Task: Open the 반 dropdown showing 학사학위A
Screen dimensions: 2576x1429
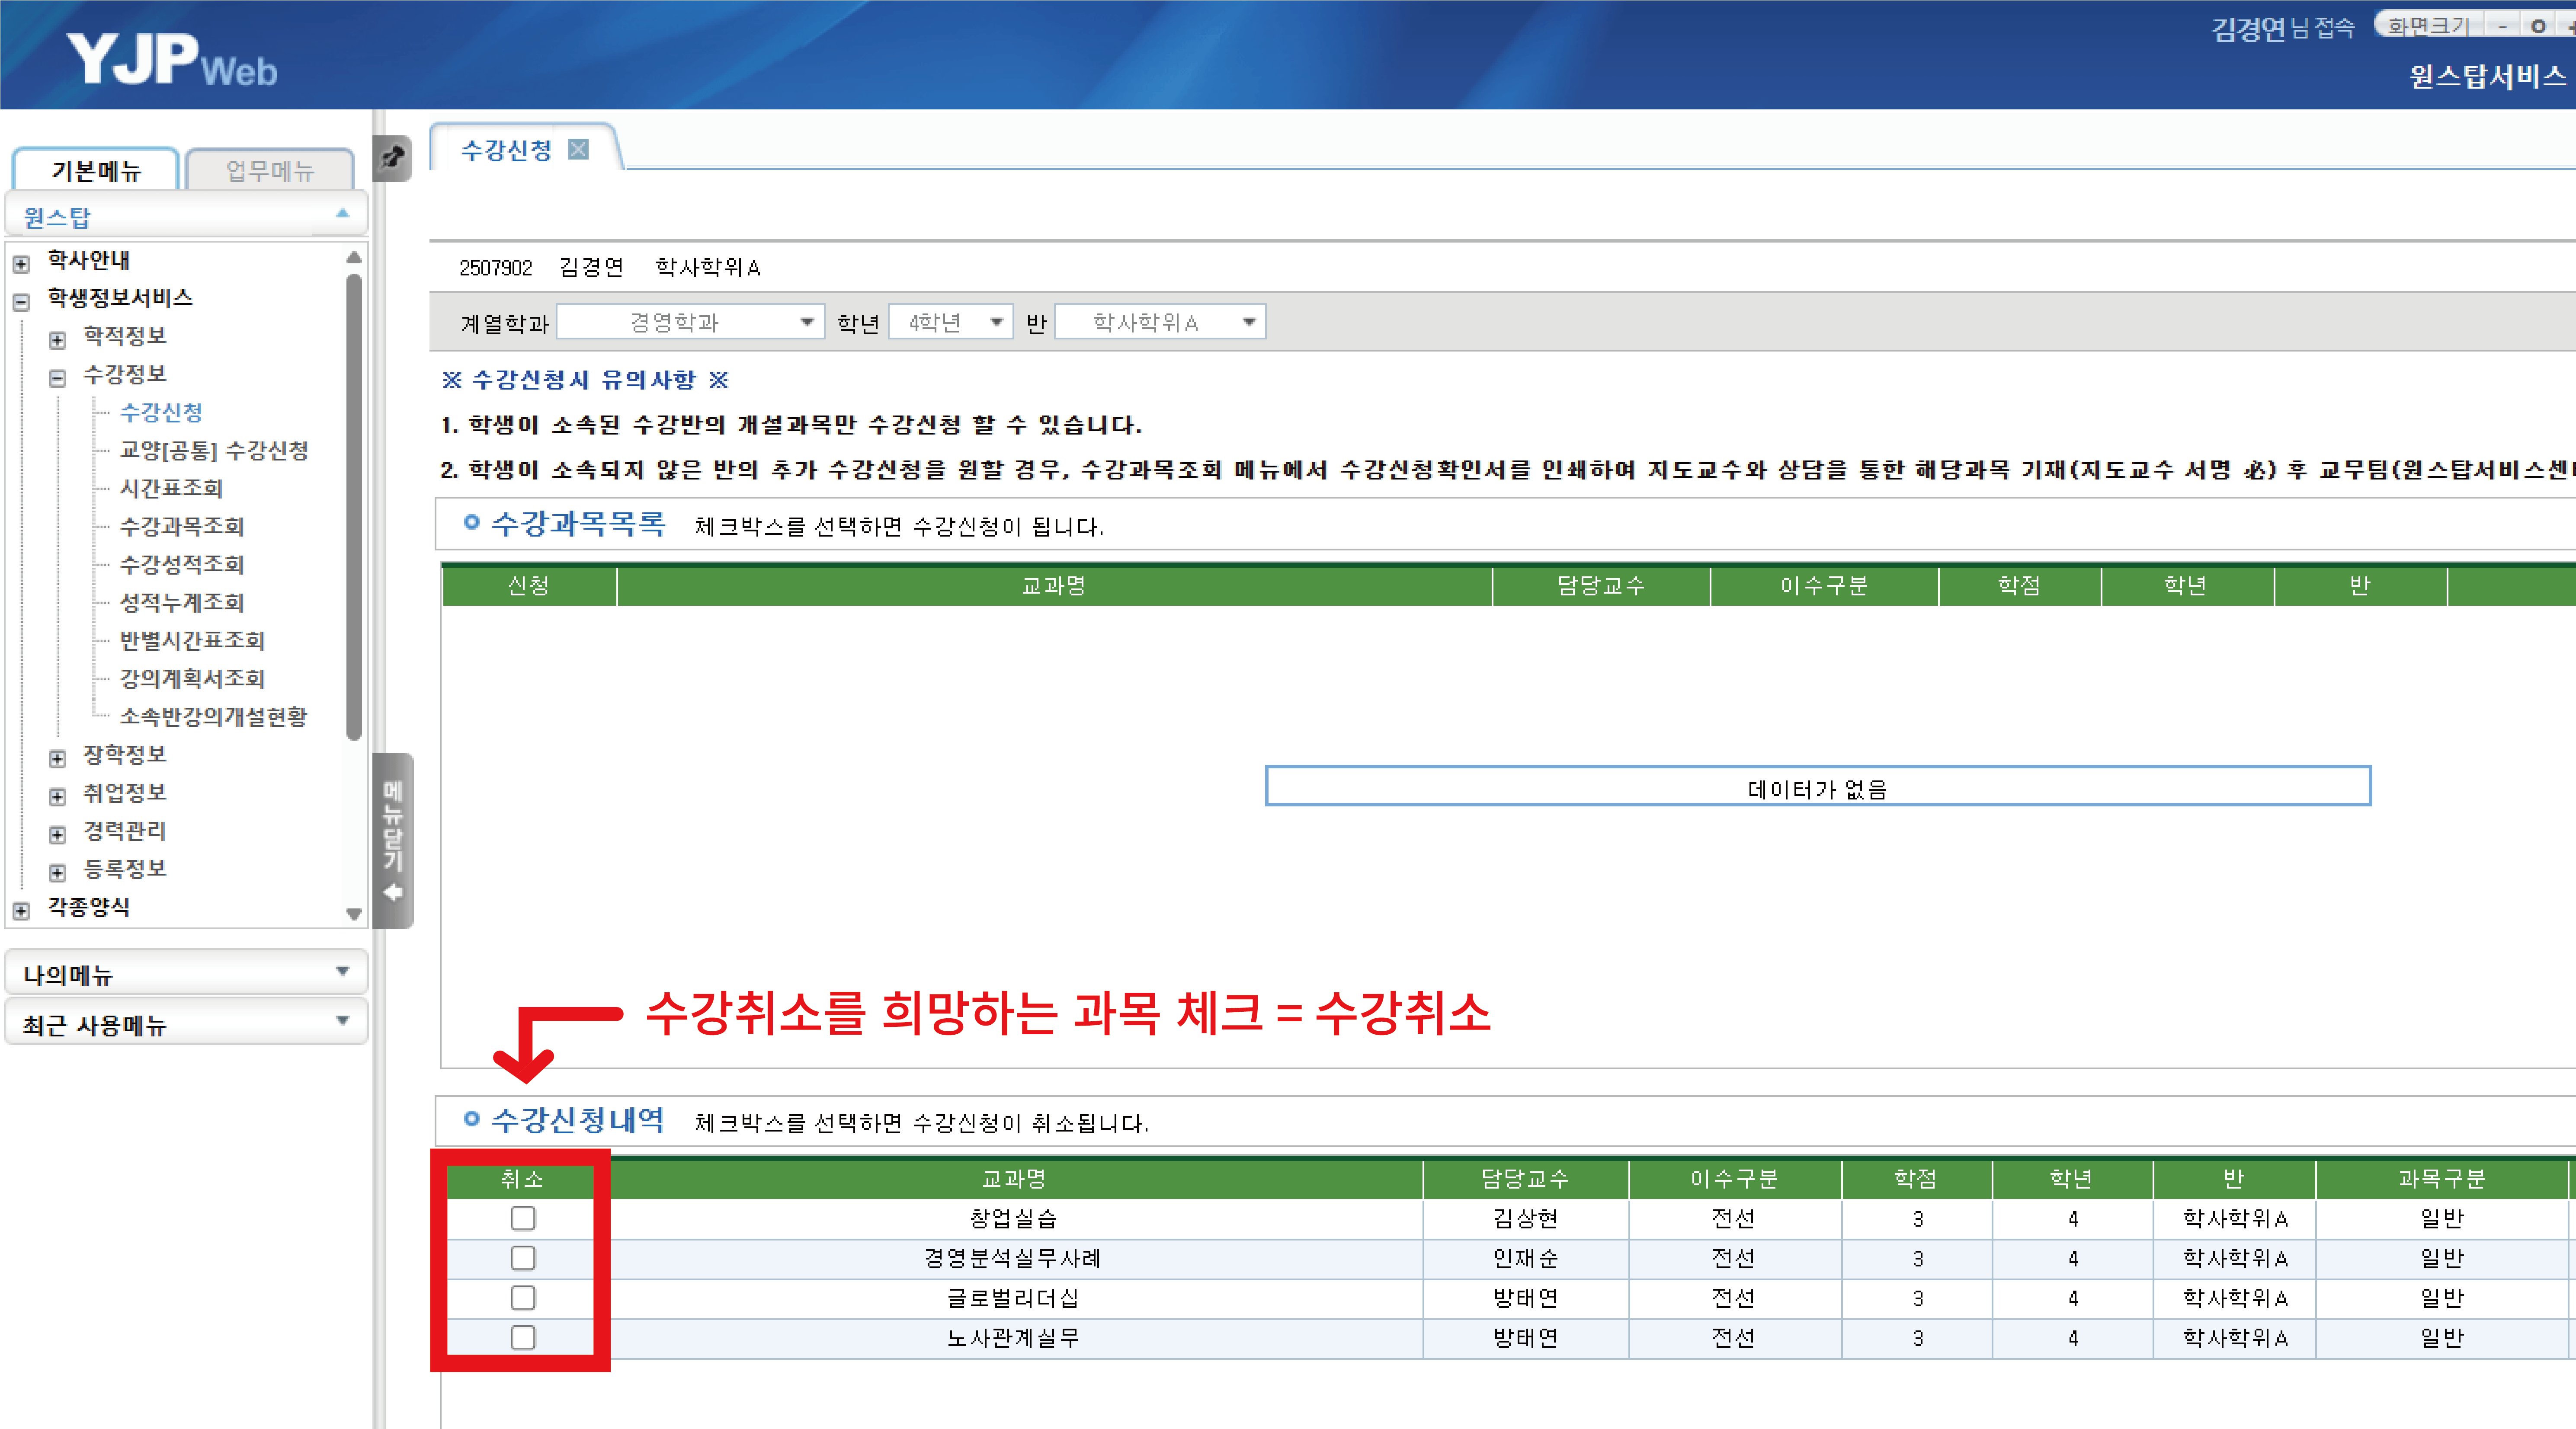Action: (x=1160, y=322)
